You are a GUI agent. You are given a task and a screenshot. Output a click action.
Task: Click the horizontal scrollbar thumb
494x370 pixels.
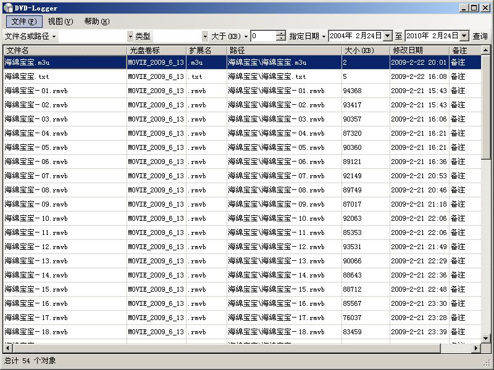[226, 348]
